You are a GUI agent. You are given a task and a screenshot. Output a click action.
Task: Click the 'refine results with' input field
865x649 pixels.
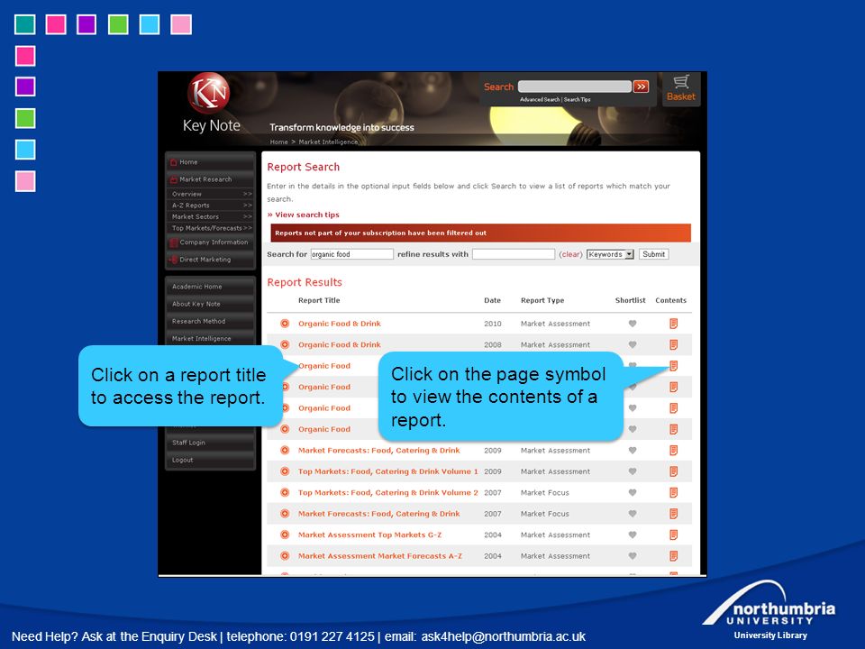point(513,254)
